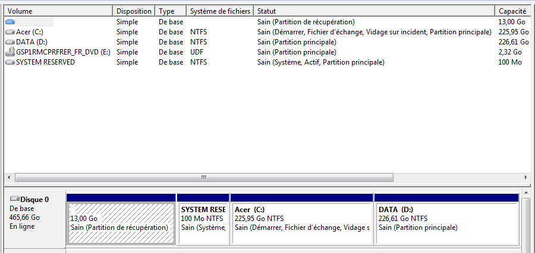The width and height of the screenshot is (535, 253).
Task: Click the SYSTEM RESERVED volume icon
Action: tap(10, 62)
